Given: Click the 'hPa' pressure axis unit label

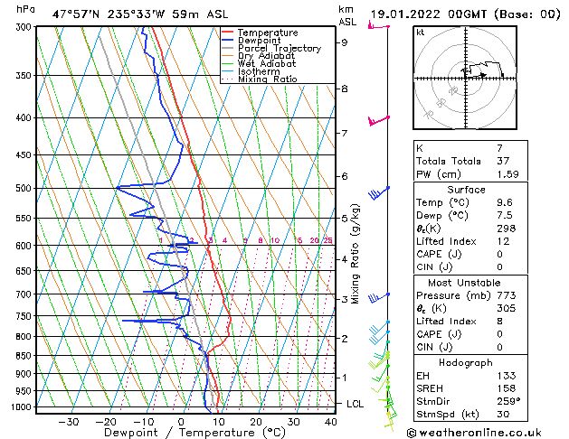Looking at the screenshot, I should (25, 10).
